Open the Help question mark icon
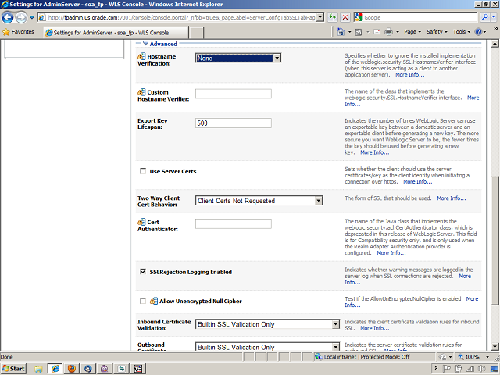 click(x=478, y=31)
